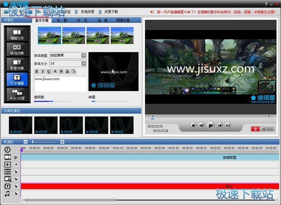
Task: Select the 基本 subtitle style thumbnail
Action: 49,35
